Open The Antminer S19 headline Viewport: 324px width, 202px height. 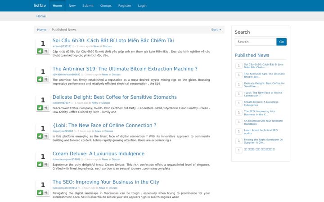point(125,69)
